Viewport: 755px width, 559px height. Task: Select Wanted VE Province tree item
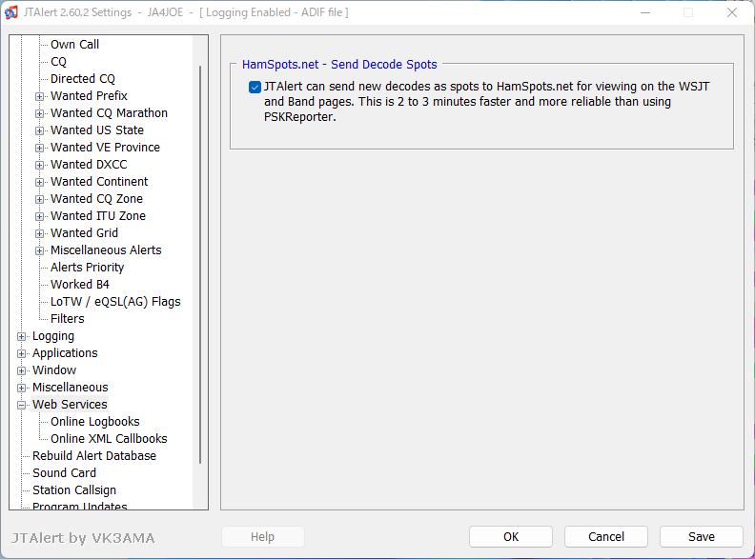(x=106, y=148)
